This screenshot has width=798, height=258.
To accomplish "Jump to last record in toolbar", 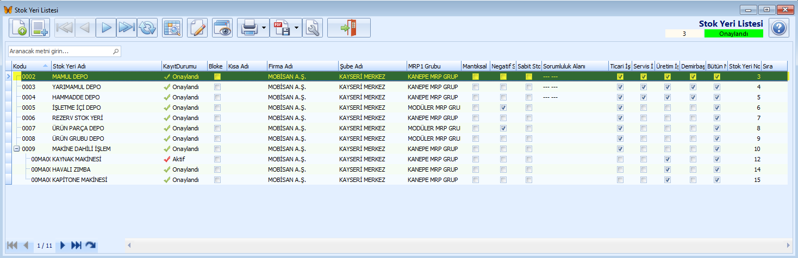I will 126,28.
